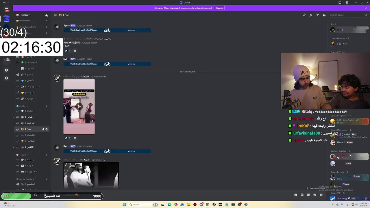Open 3moory member profile
The height and width of the screenshot is (208, 370).
[x=349, y=198]
